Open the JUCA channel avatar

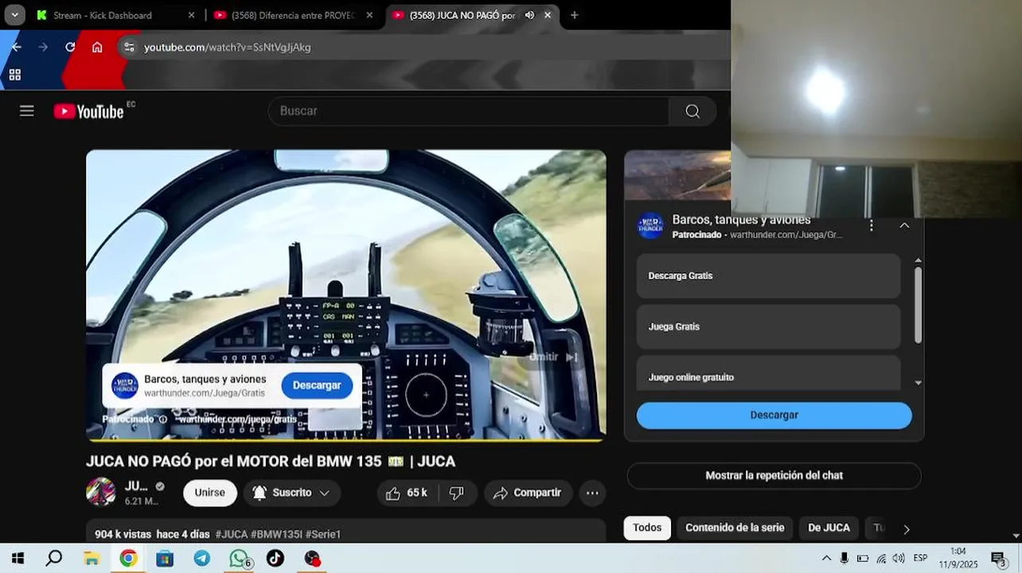point(101,492)
